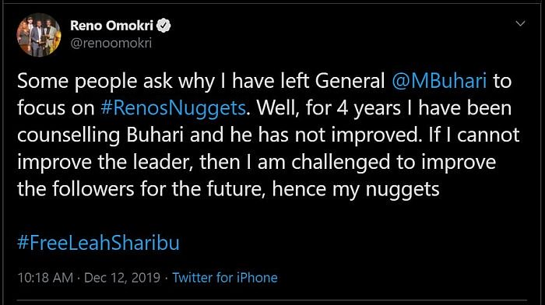The height and width of the screenshot is (305, 545).
Task: Follow the #FreeLeahSharibu hashtag link
Action: pos(98,243)
